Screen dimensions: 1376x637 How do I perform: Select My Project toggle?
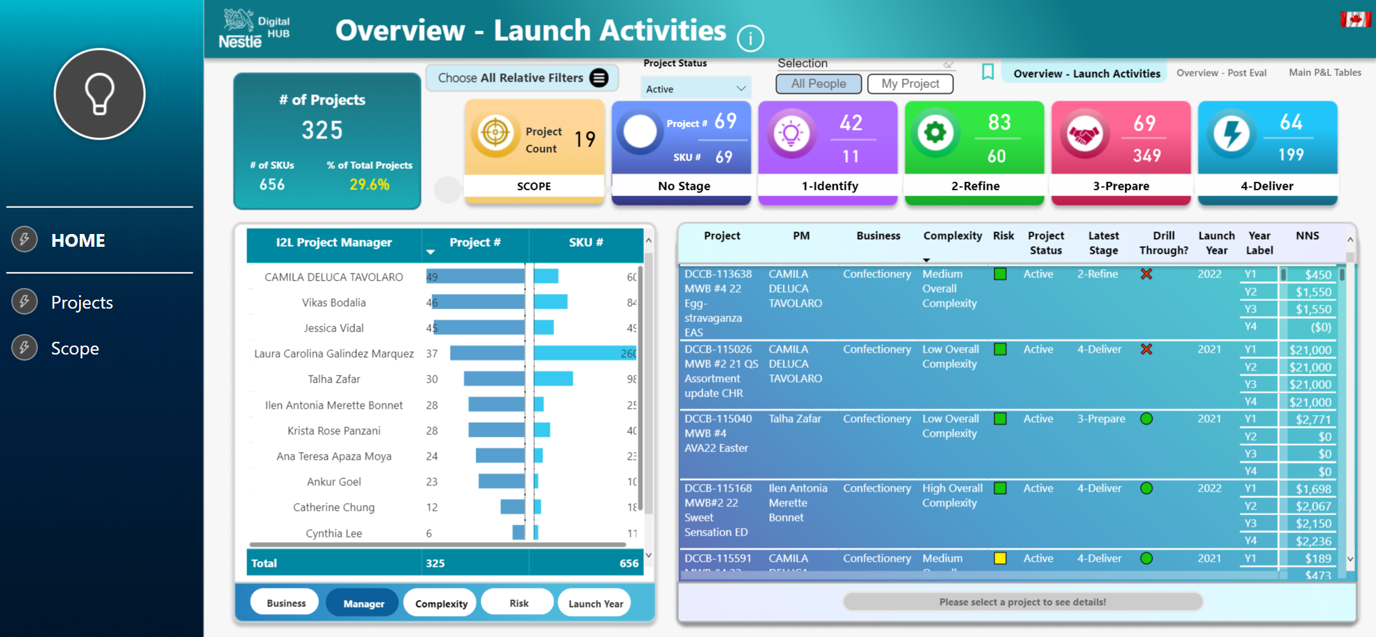coord(910,84)
